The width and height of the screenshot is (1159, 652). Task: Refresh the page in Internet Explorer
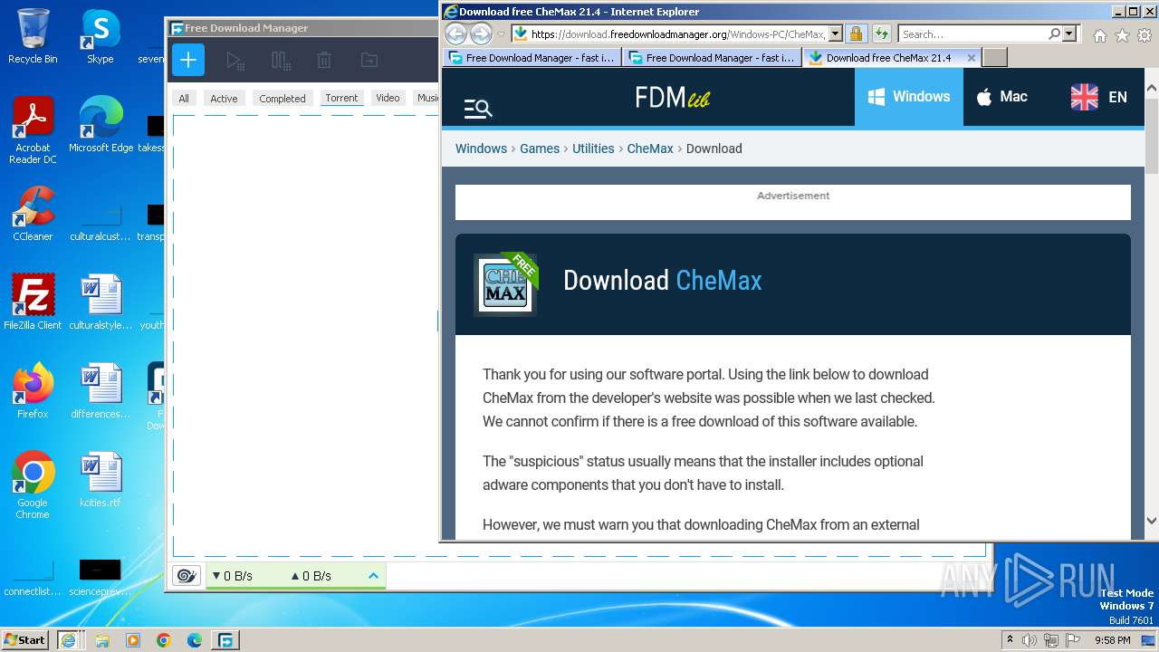[x=880, y=34]
